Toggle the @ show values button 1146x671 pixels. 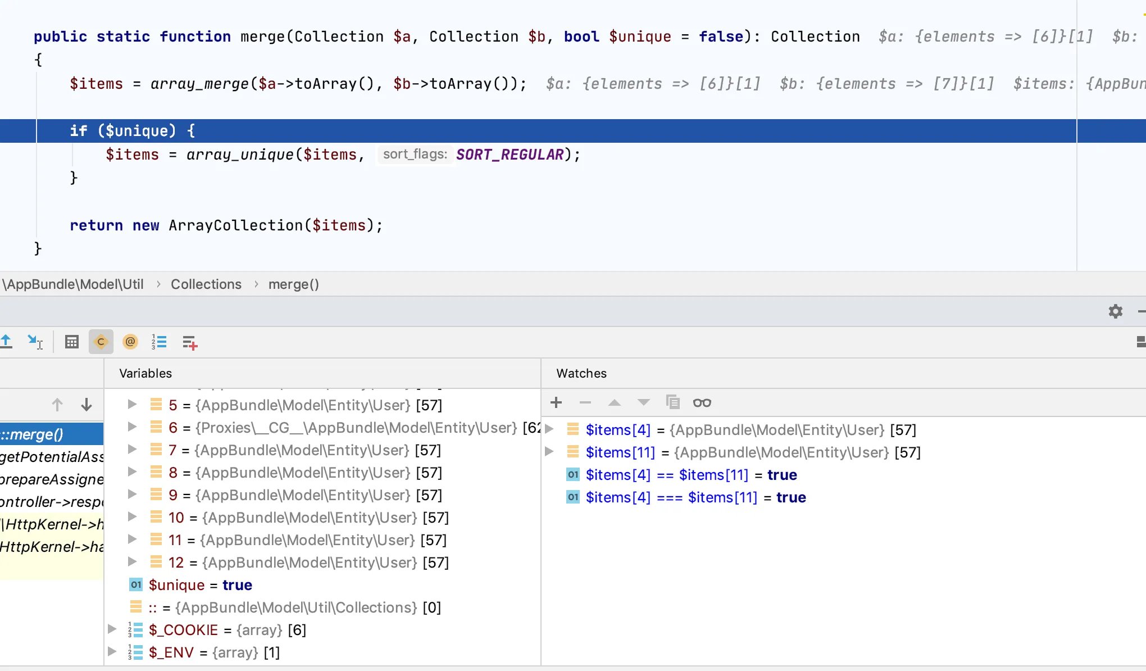tap(130, 342)
